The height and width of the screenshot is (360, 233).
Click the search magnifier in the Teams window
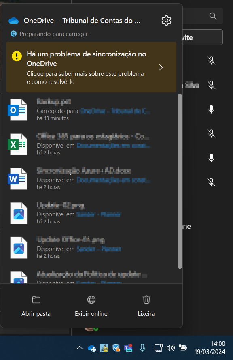(213, 16)
